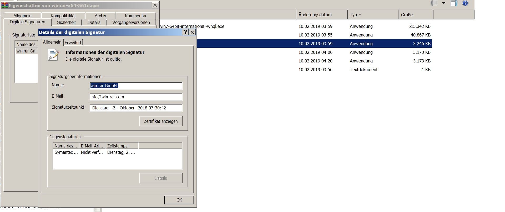Click the Name field with win.rar GmbH

136,86
